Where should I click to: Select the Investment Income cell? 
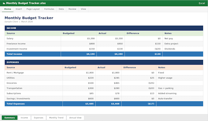[x=33, y=49]
